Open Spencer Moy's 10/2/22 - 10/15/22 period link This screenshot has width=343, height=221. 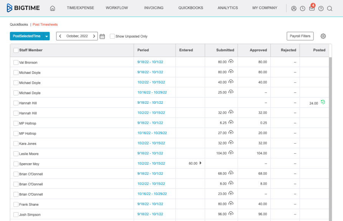[x=151, y=164]
